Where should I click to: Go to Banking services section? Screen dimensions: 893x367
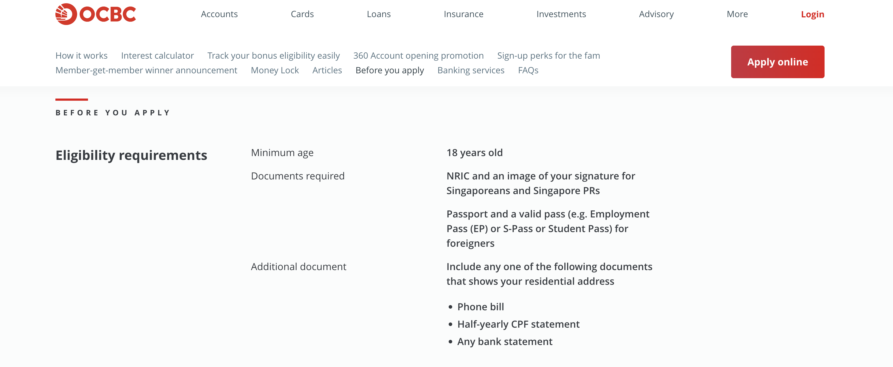(x=470, y=70)
